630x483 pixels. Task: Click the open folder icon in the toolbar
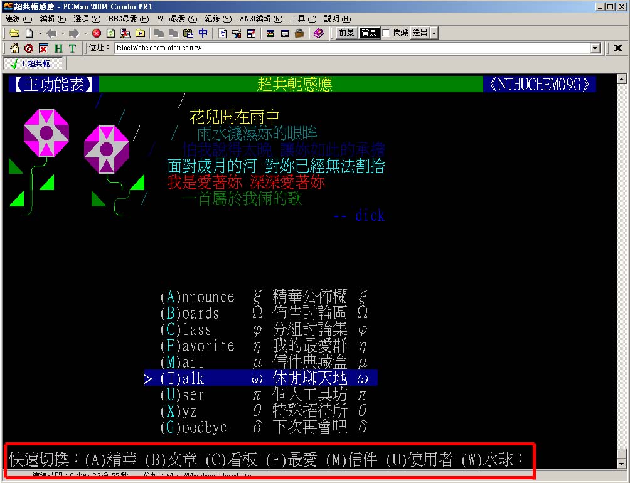pos(14,33)
